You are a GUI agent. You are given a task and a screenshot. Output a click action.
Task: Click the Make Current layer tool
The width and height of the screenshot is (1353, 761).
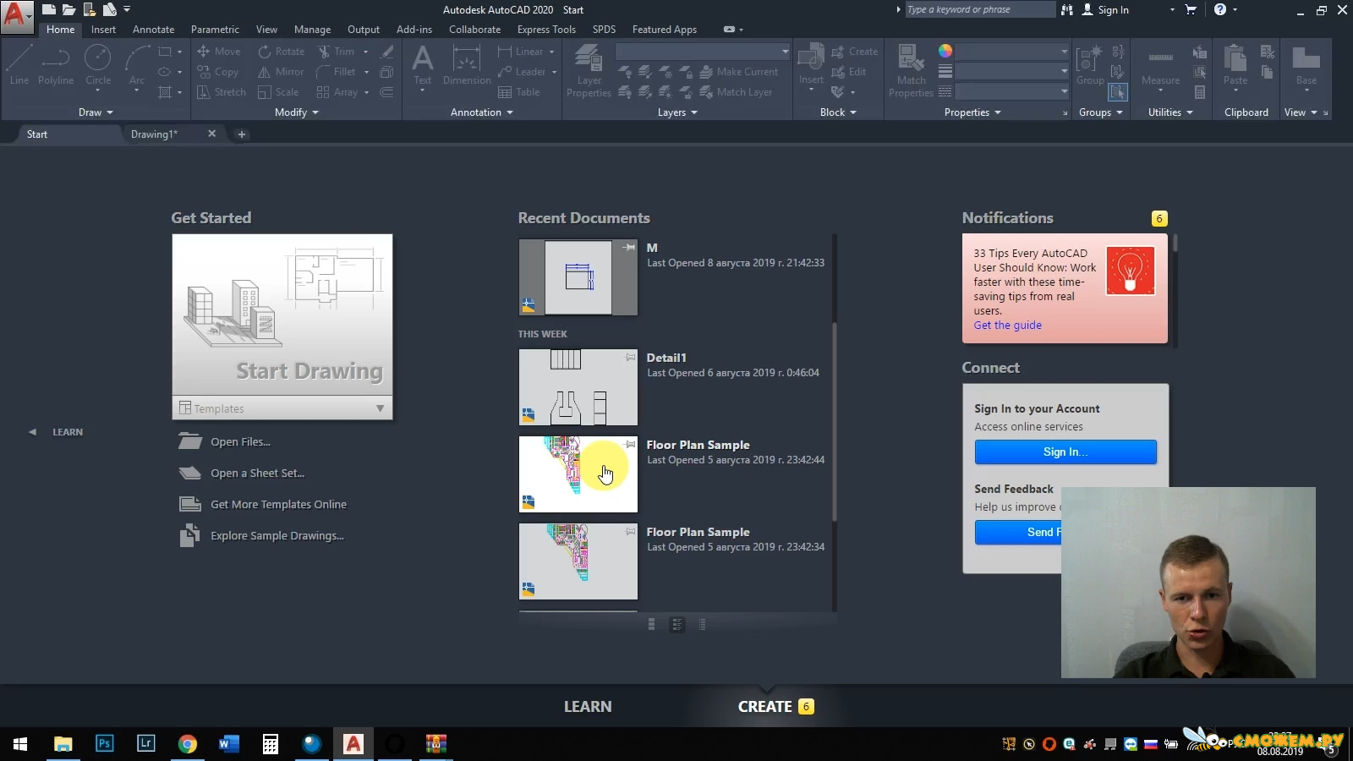[739, 72]
